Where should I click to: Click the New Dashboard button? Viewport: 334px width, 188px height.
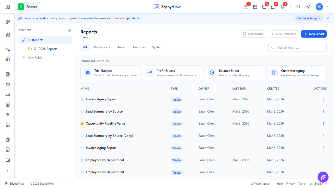pos(283,34)
